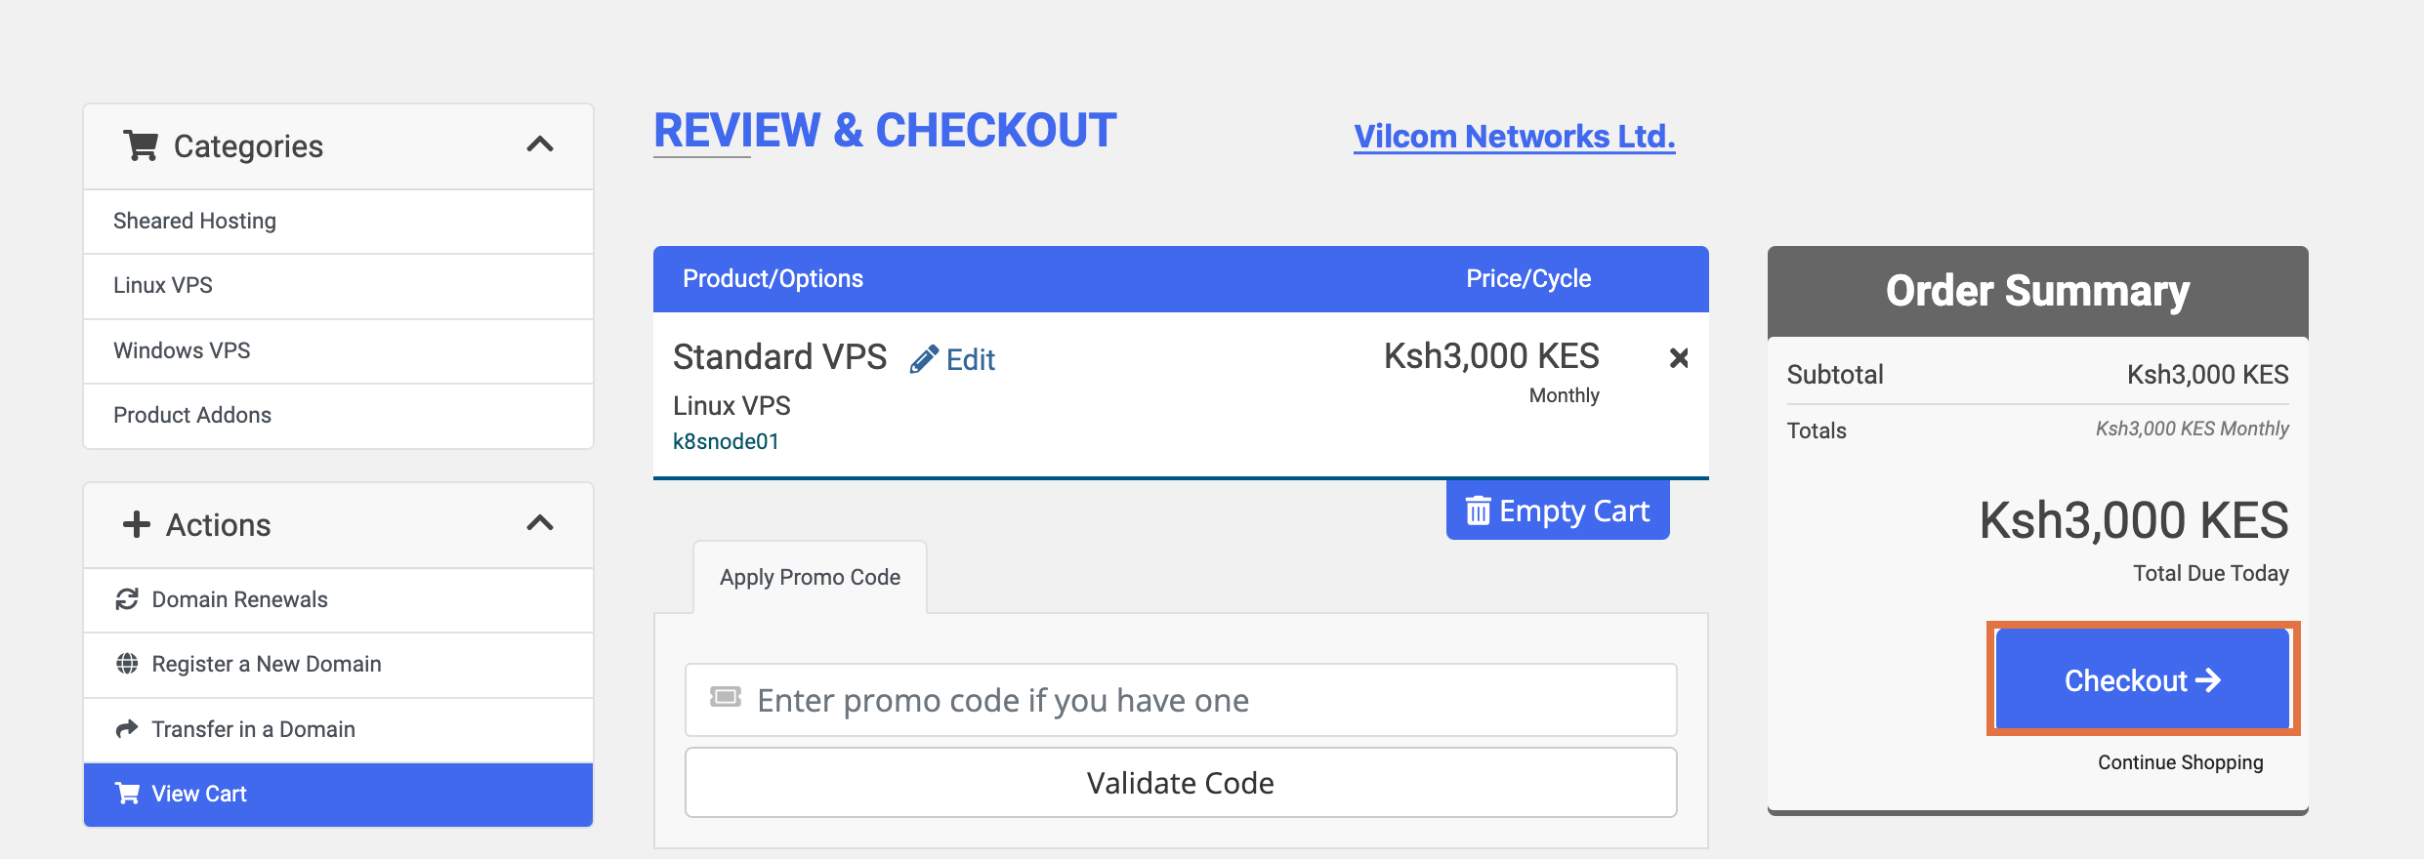The width and height of the screenshot is (2424, 859).
Task: Click the trash icon on Empty Cart
Action: pyautogui.click(x=1478, y=511)
